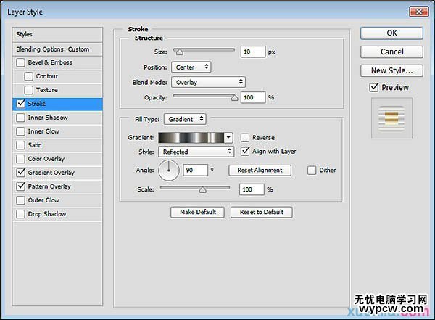
Task: Click the Size value field
Action: pos(253,52)
